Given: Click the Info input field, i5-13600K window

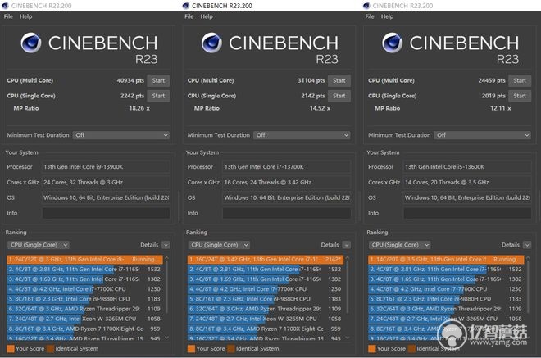Looking at the screenshot, I should pos(467,213).
